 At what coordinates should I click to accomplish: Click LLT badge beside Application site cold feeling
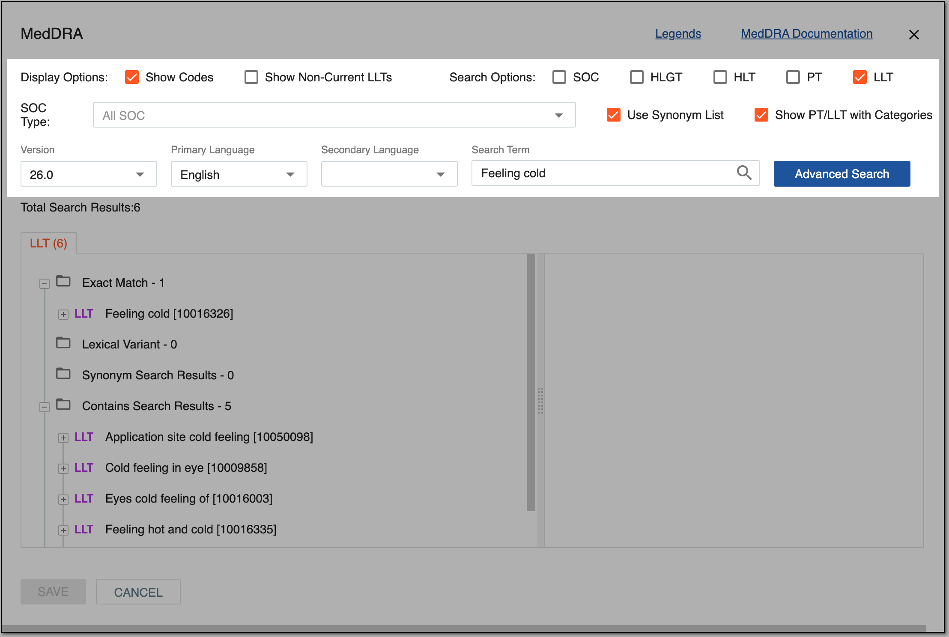(84, 437)
